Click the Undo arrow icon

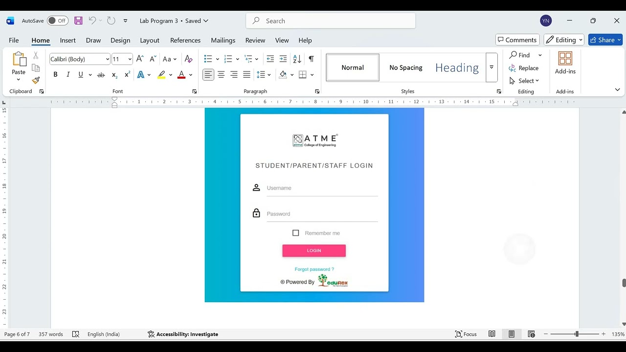(x=92, y=21)
